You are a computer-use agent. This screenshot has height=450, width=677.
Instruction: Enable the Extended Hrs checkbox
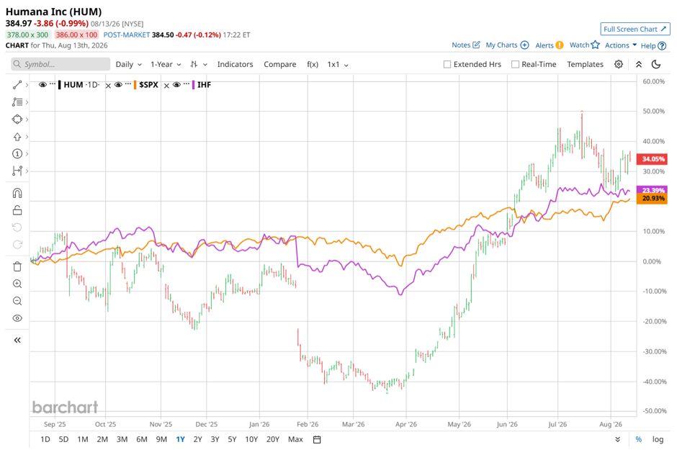pyautogui.click(x=447, y=64)
